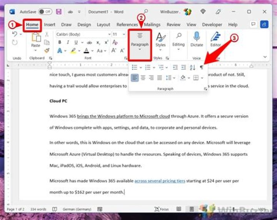The width and height of the screenshot is (277, 220).
Task: Open the Layout tab
Action: [103, 25]
